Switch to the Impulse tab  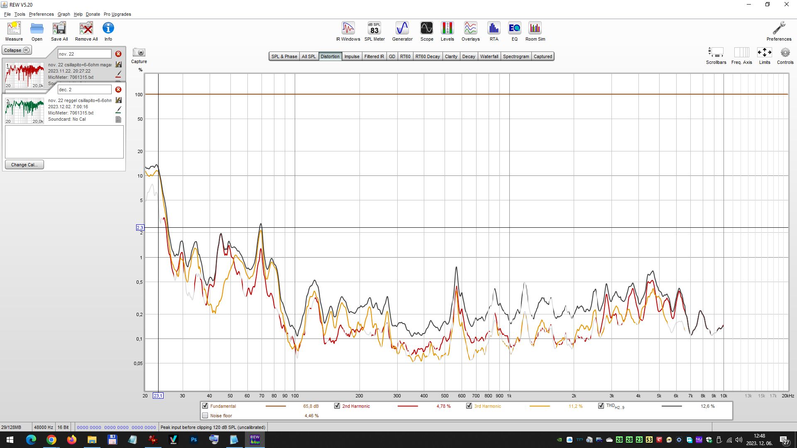click(352, 56)
